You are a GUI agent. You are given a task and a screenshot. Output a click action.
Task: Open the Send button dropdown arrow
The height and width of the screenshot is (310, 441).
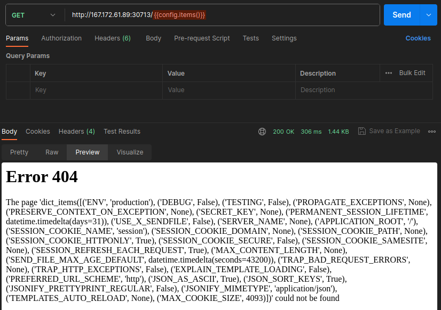point(428,15)
